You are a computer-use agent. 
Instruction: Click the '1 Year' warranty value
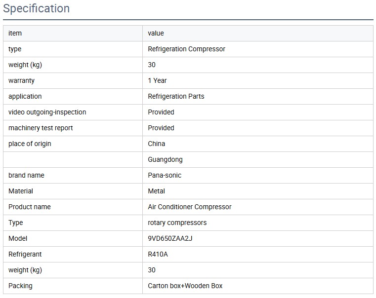[157, 80]
